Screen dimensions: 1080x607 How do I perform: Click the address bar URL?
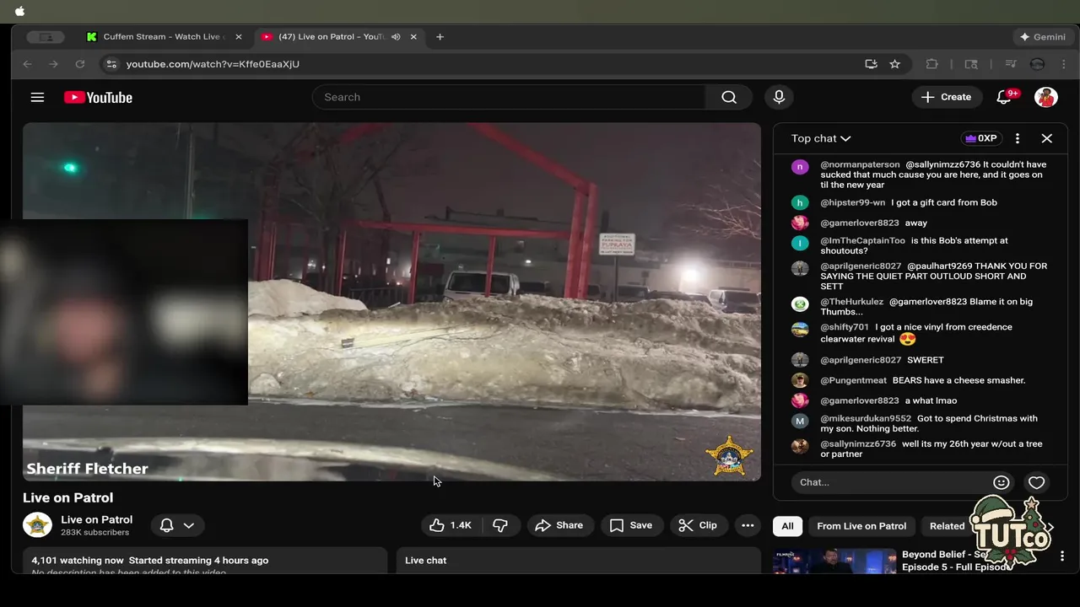click(213, 64)
